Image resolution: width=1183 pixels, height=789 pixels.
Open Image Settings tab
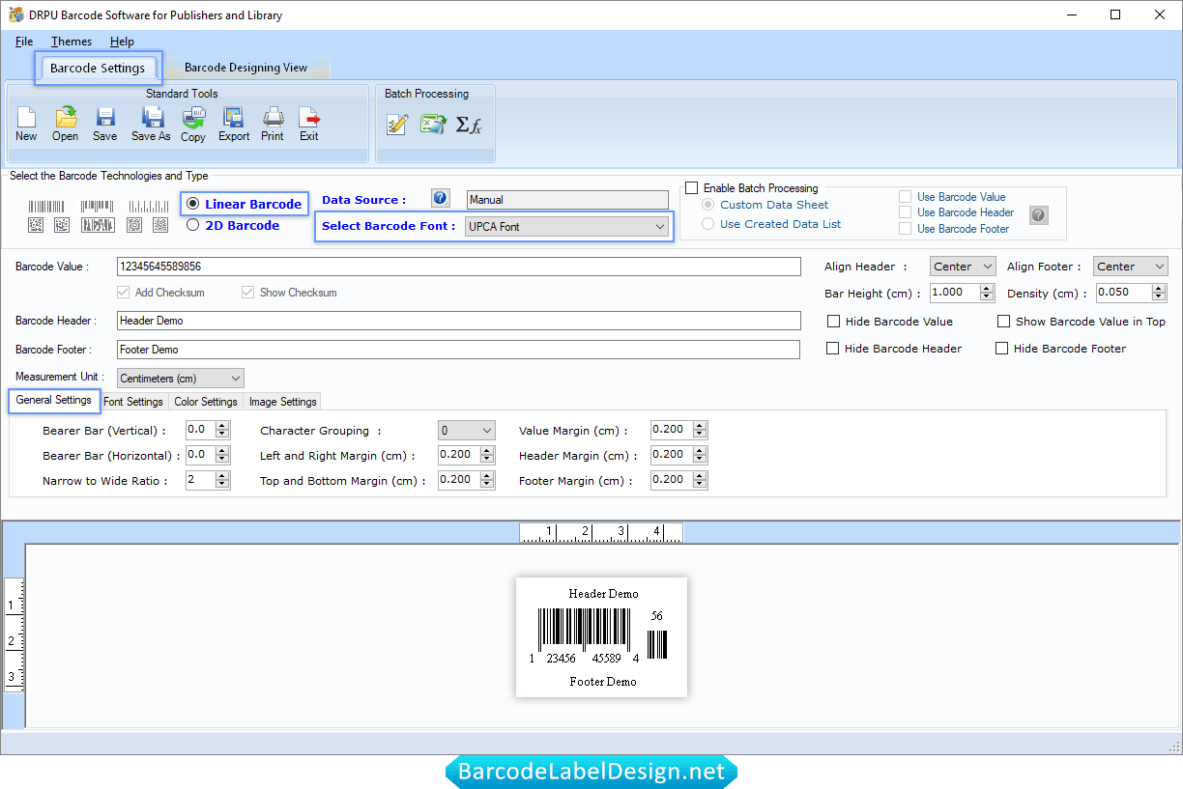pyautogui.click(x=282, y=402)
